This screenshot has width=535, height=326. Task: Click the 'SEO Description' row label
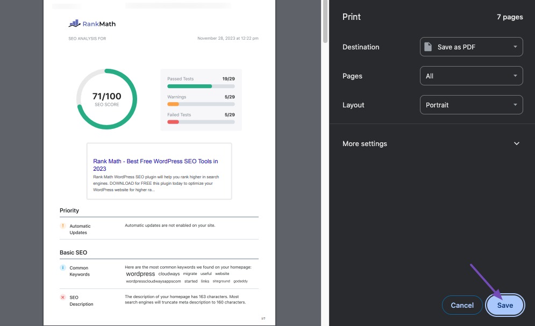(x=81, y=301)
